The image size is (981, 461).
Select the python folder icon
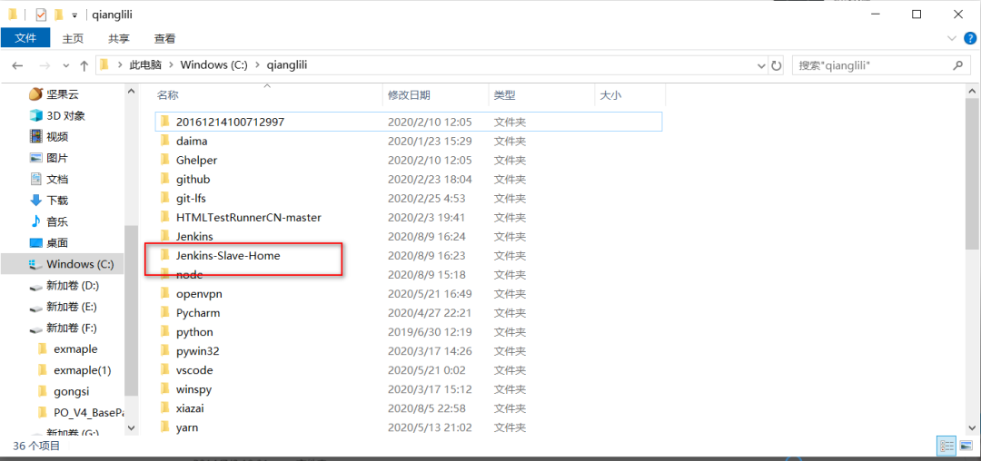165,332
